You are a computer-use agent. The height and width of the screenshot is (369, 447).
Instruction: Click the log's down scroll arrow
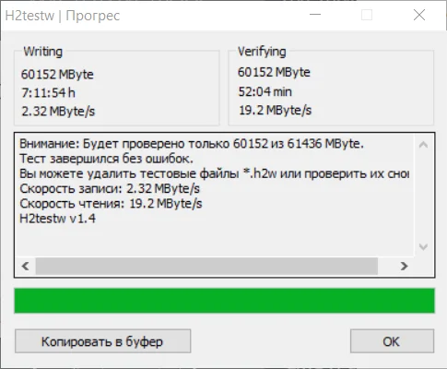tap(423, 246)
